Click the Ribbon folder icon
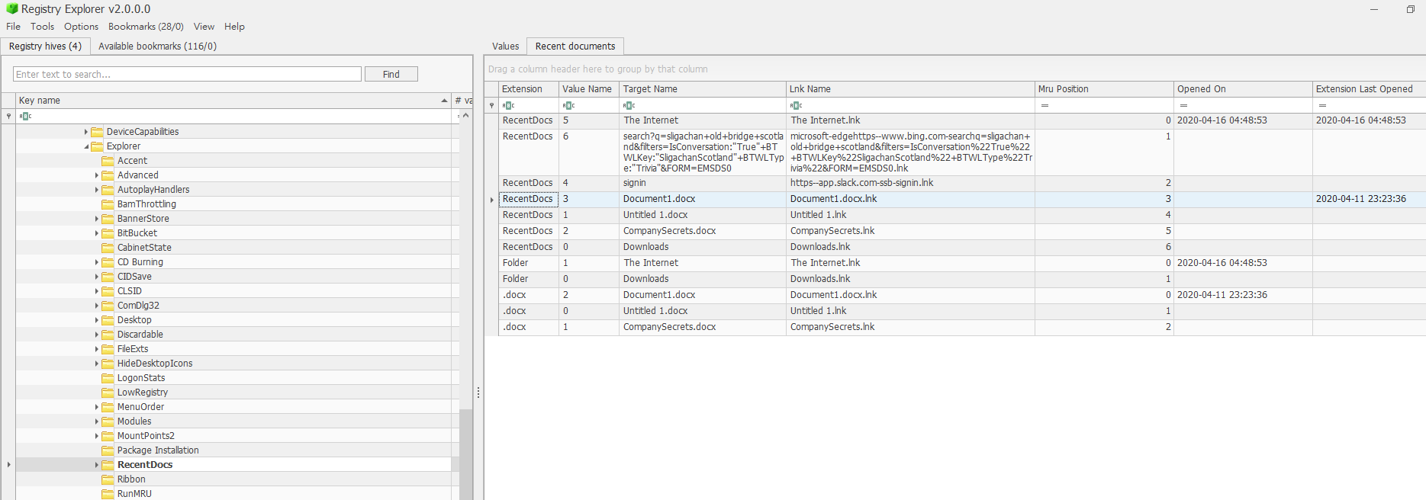This screenshot has width=1426, height=500. (108, 479)
